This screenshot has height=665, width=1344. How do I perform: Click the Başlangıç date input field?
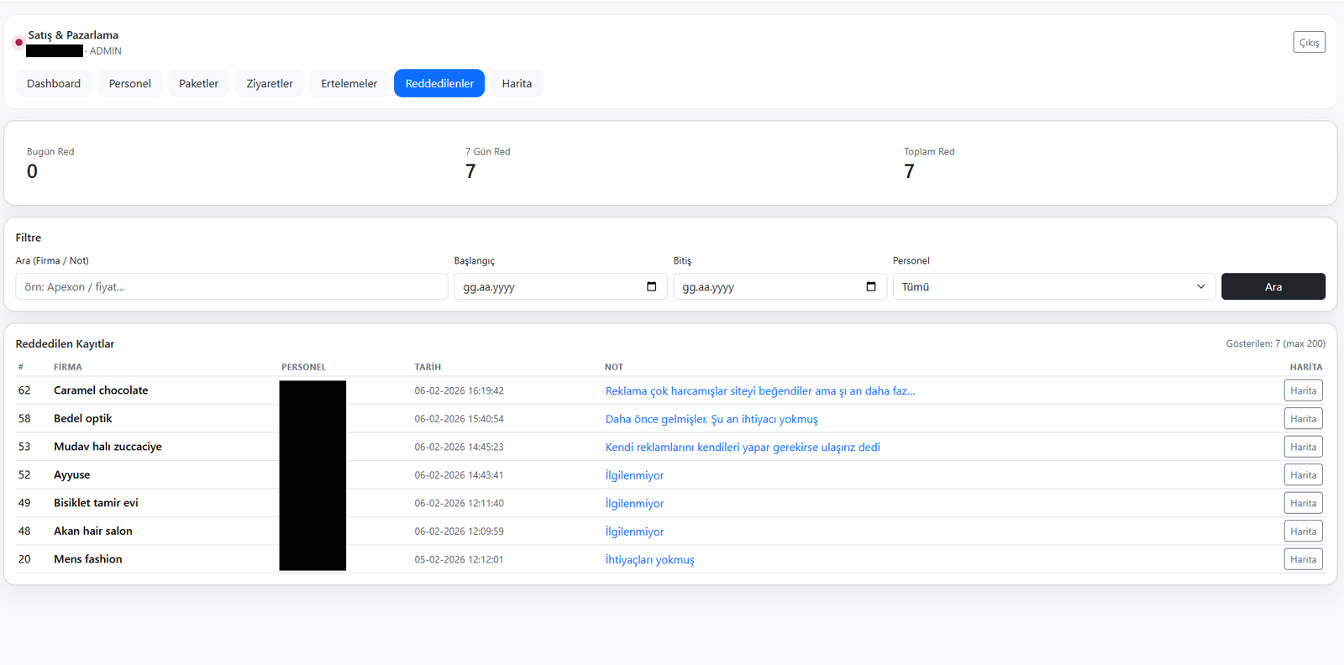(546, 286)
